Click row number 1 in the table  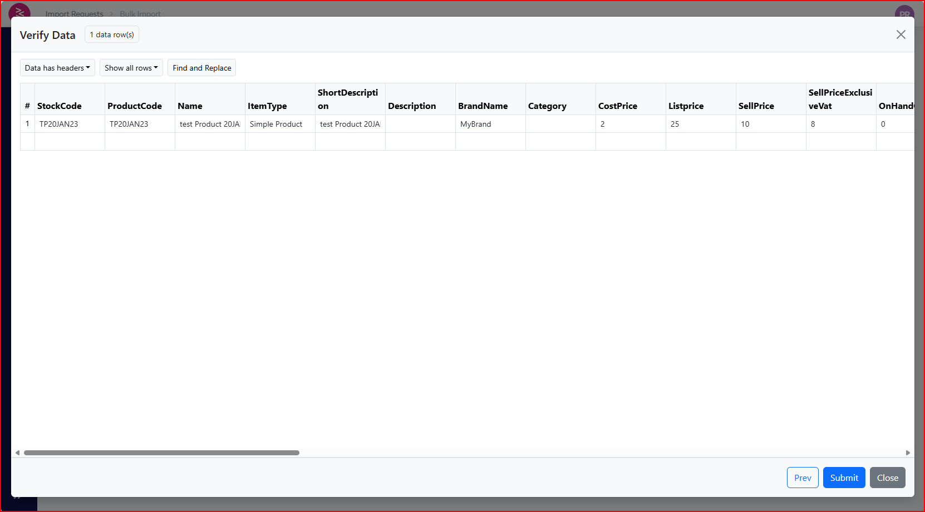tap(27, 124)
